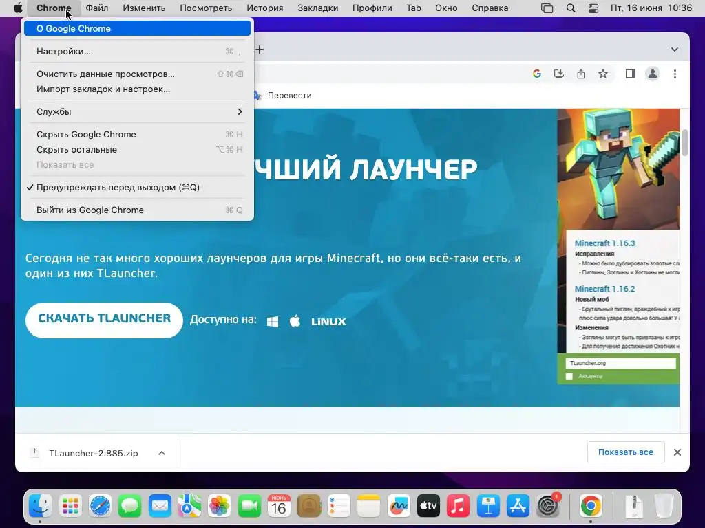Click the Linux platform logo
705x528 pixels.
tap(328, 322)
